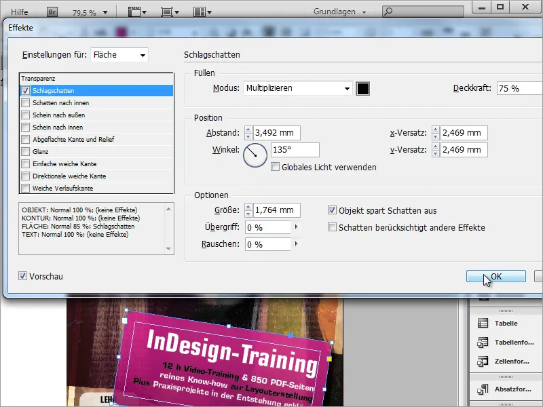This screenshot has width=543, height=407.
Task: Open the Hilfe menu
Action: (20, 12)
